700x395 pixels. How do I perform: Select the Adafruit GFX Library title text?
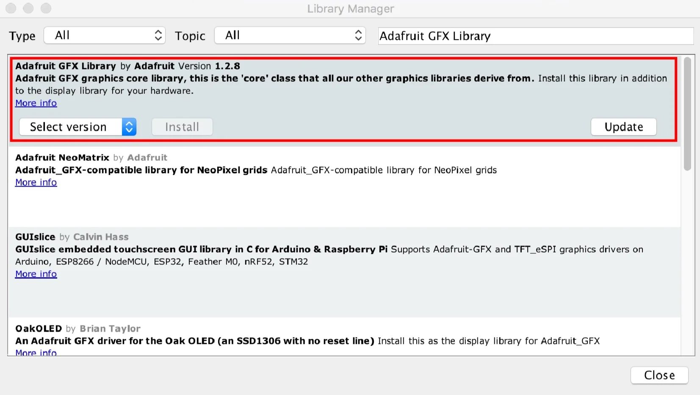[x=66, y=66]
